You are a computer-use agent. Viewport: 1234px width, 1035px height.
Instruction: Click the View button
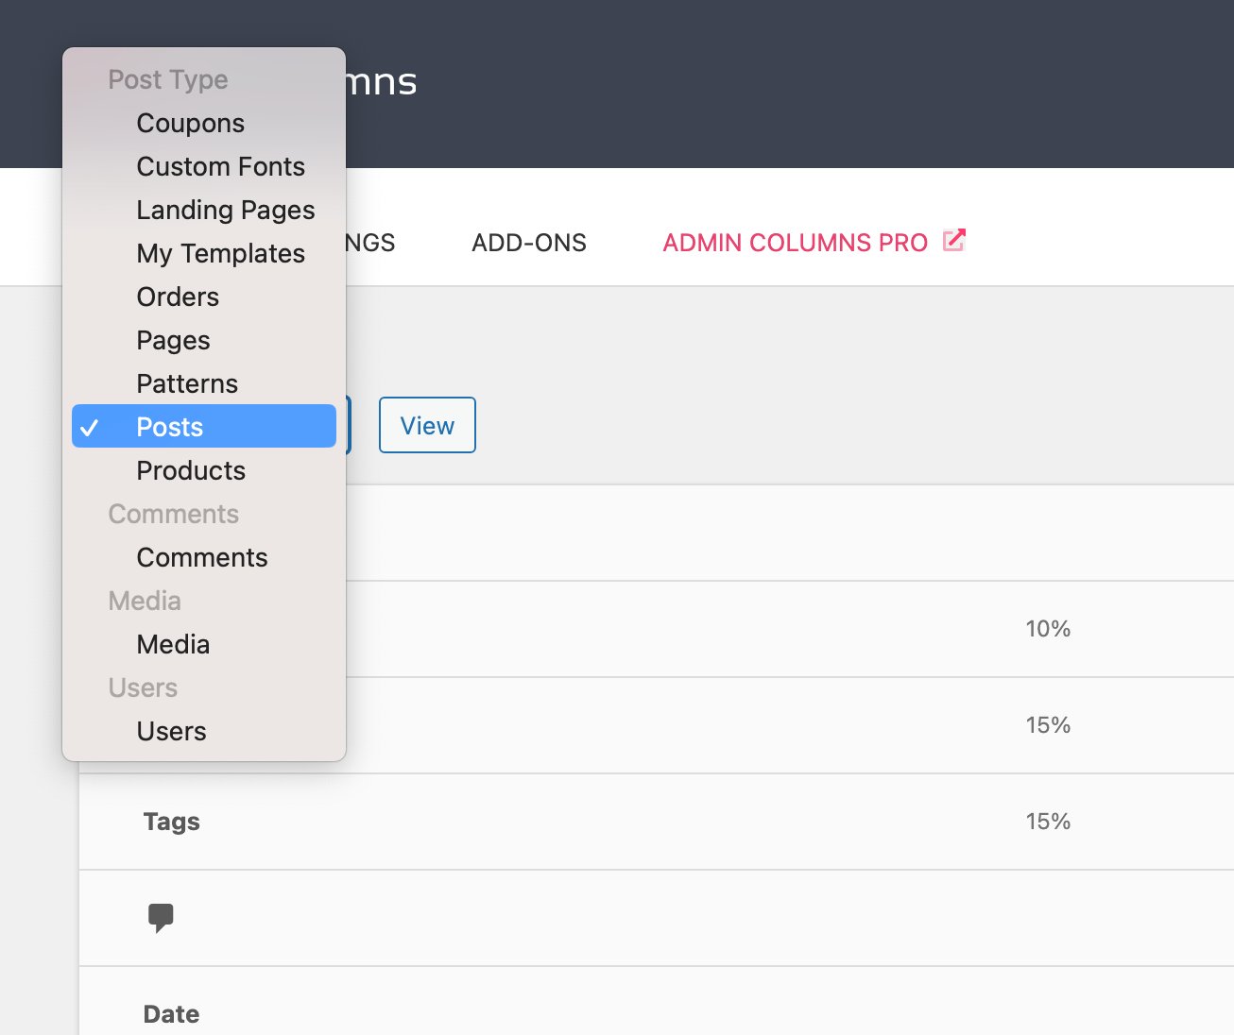[x=426, y=425]
